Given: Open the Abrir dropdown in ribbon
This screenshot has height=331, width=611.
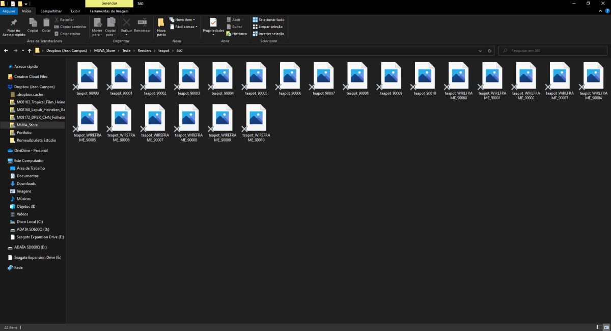Looking at the screenshot, I should (235, 20).
